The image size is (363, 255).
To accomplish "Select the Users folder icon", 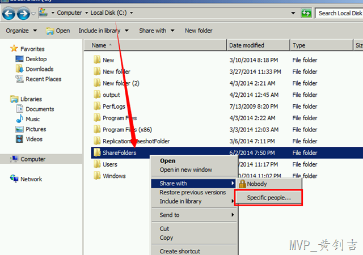I will tap(97, 164).
